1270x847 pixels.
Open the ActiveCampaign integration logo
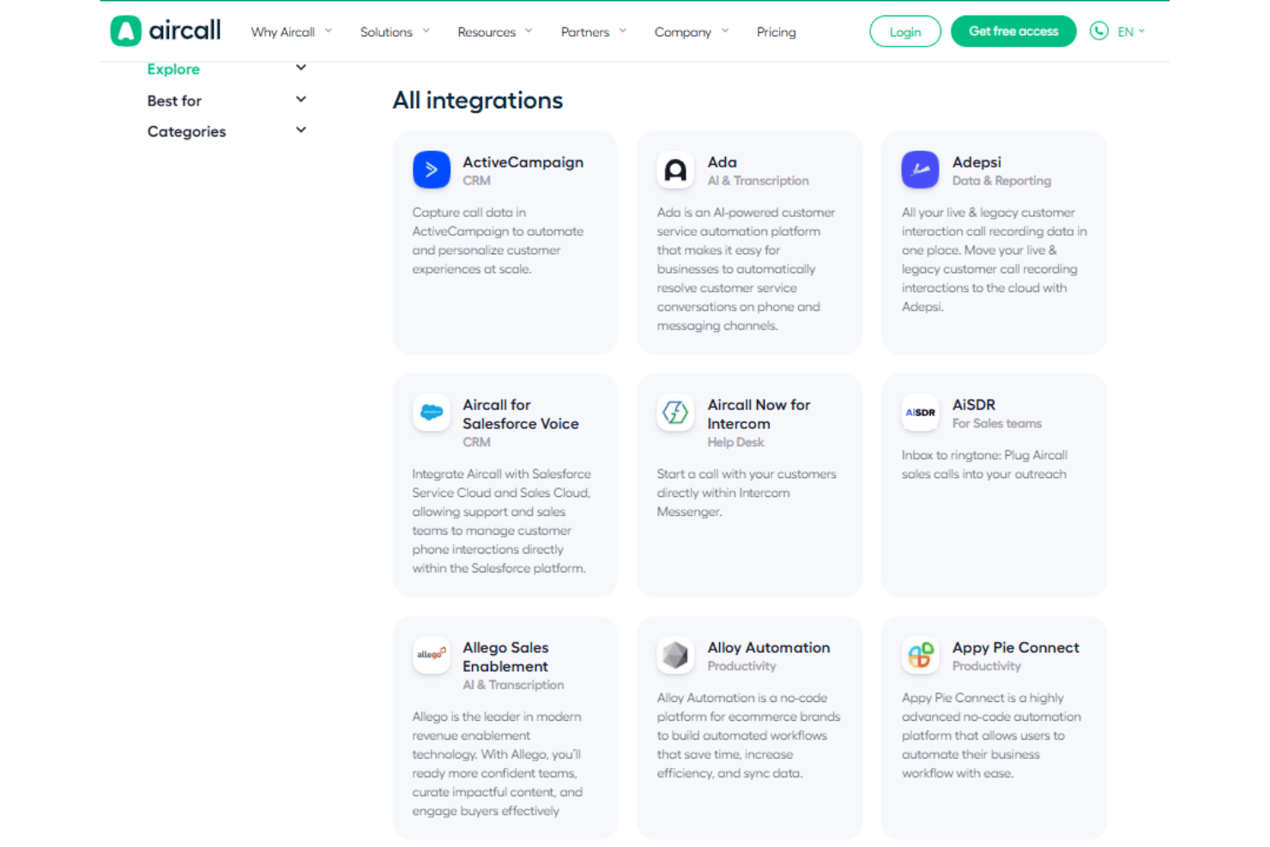(x=432, y=170)
